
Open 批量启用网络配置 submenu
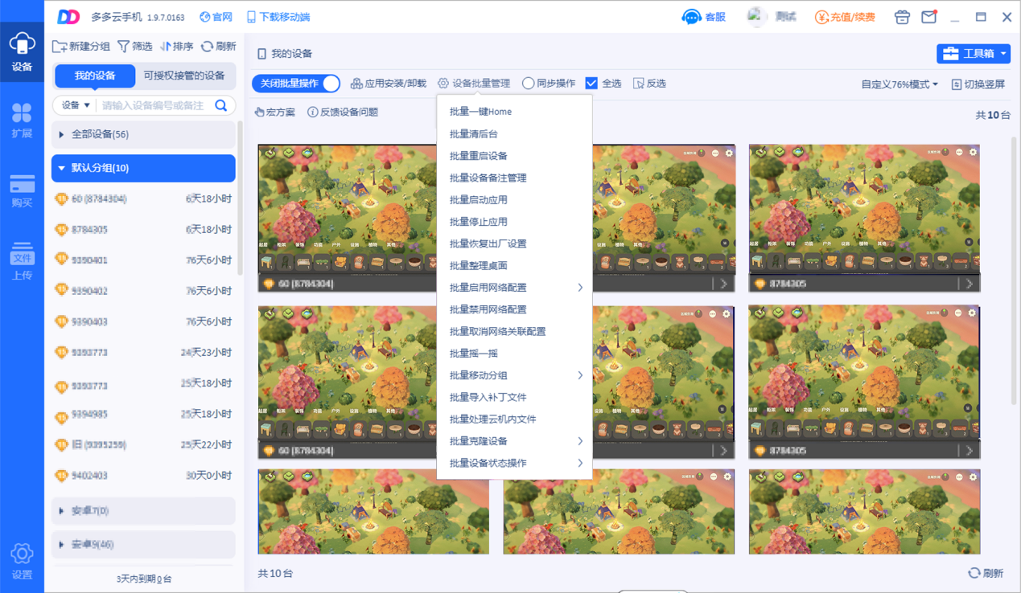[x=514, y=288]
